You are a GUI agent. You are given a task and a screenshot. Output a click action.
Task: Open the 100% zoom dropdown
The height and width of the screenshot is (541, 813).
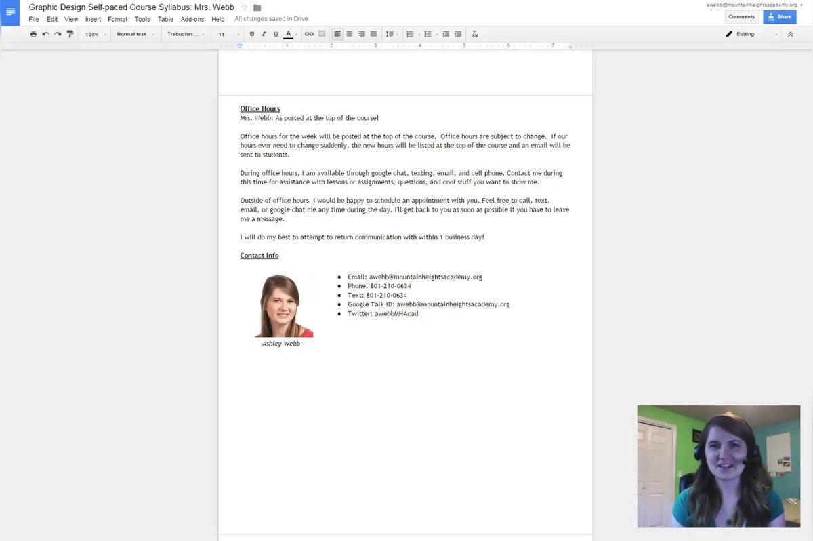click(96, 34)
